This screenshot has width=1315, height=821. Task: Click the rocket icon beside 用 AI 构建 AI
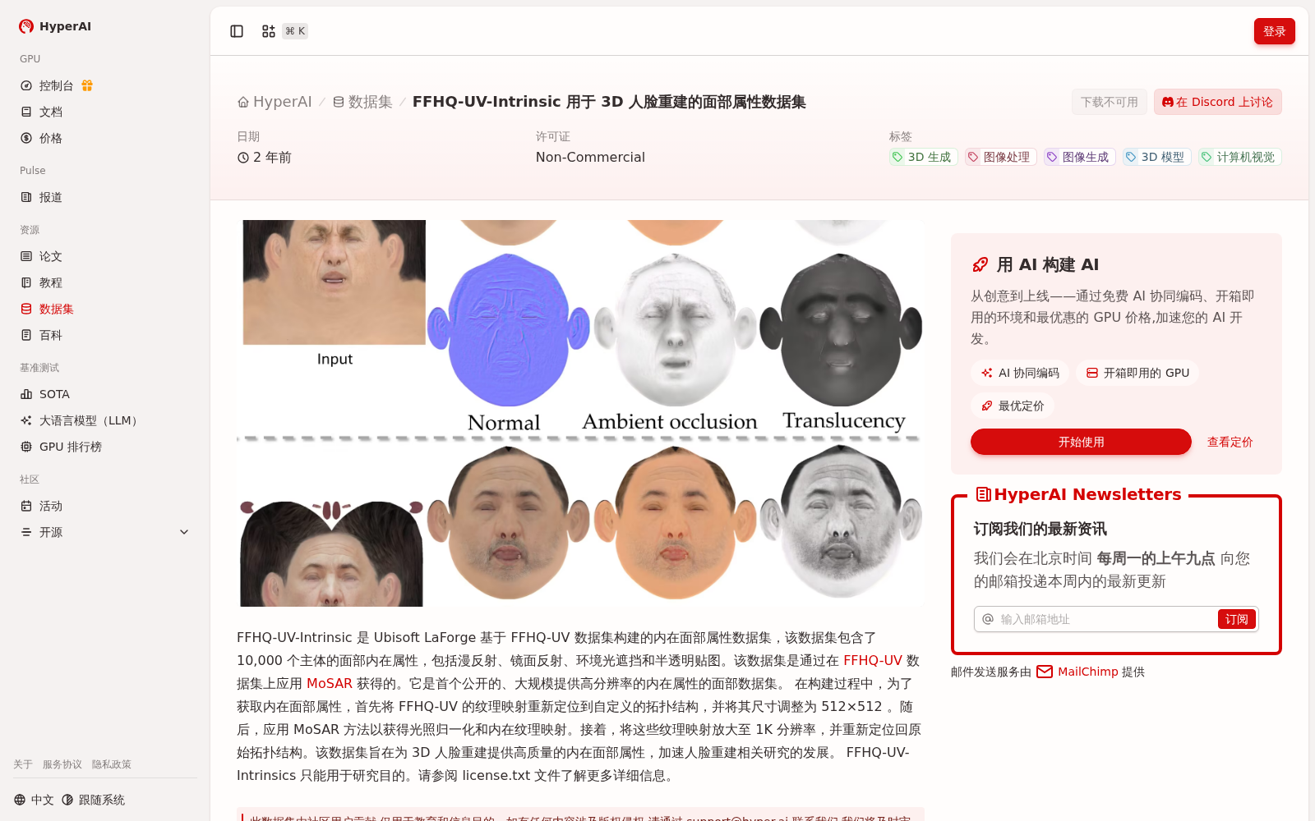pos(980,264)
